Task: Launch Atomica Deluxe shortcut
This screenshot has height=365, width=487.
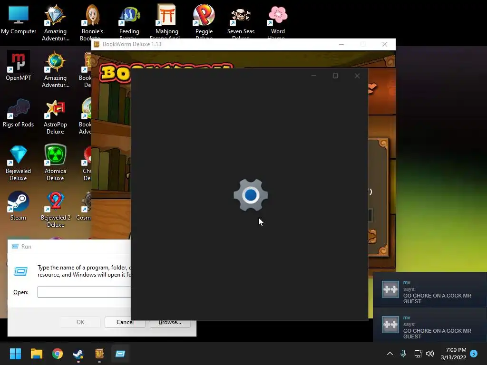Action: click(55, 163)
